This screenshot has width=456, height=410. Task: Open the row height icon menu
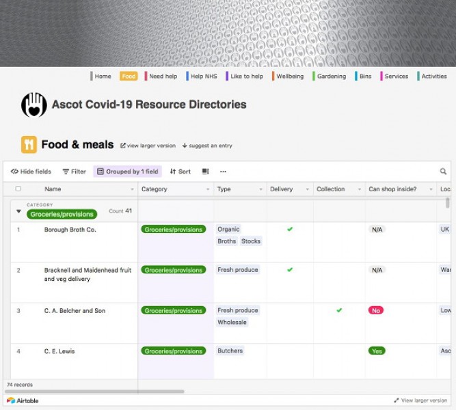[205, 172]
